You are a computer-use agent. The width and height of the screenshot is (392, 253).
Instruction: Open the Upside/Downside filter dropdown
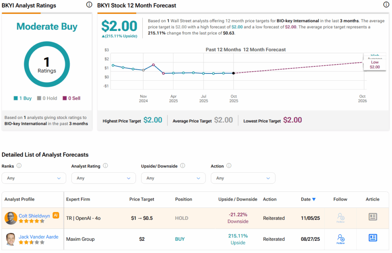coord(173,178)
